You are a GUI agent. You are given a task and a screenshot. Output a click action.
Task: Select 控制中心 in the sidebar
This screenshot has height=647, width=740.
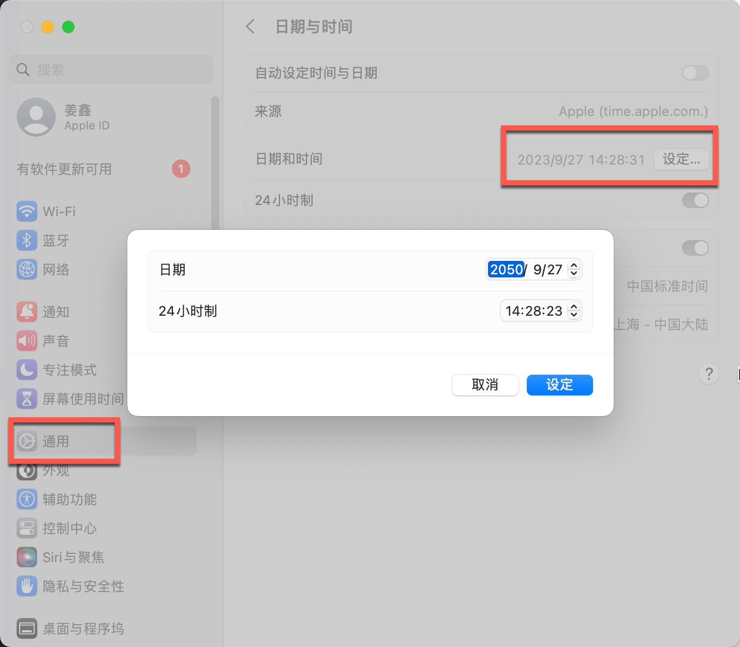[x=69, y=528]
